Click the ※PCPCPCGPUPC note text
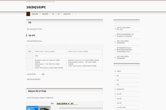The image size is (166, 110). 34,79
